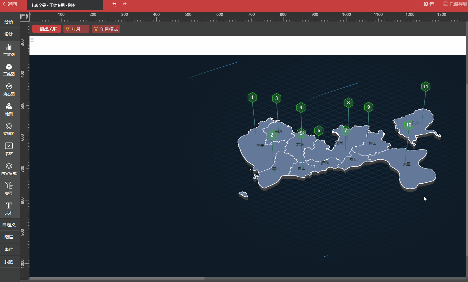468x282 pixels.
Task: Click the undo arrow in top bar
Action: (x=114, y=4)
